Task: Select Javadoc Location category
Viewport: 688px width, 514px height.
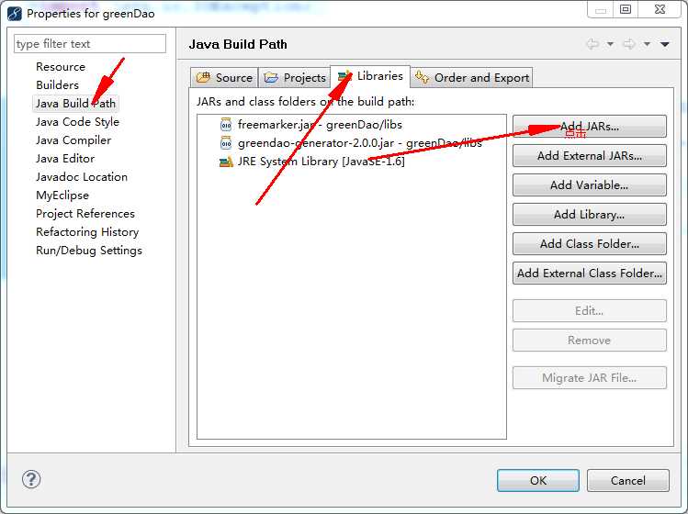Action: 82,177
